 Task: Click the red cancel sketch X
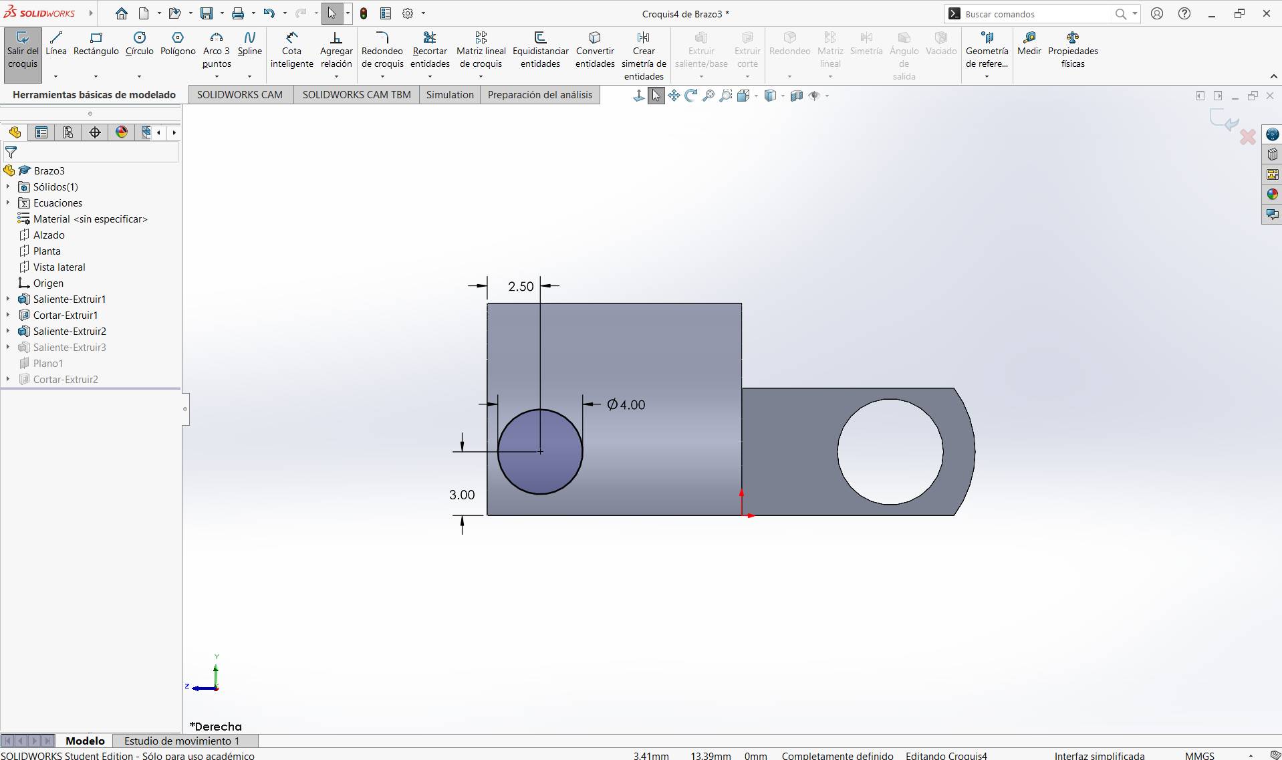1247,137
